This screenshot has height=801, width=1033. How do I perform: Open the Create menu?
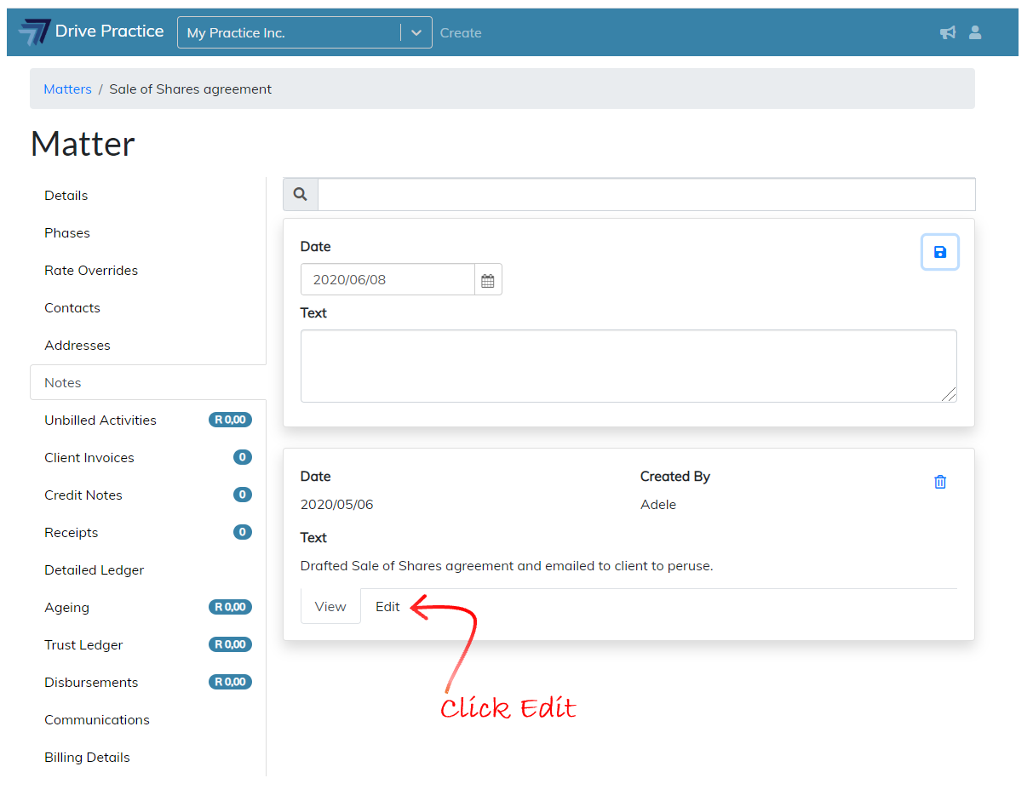click(461, 33)
